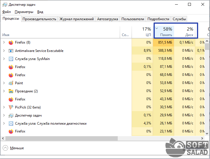Click the horizontal scrollbar left arrow
The width and height of the screenshot is (210, 159).
click(3, 139)
